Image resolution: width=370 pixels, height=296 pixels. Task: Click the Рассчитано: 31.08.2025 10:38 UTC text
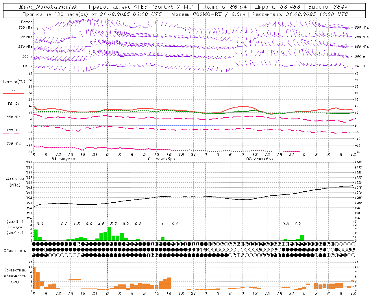(300, 14)
